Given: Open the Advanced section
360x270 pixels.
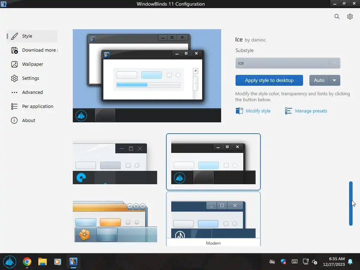Looking at the screenshot, I should [32, 92].
